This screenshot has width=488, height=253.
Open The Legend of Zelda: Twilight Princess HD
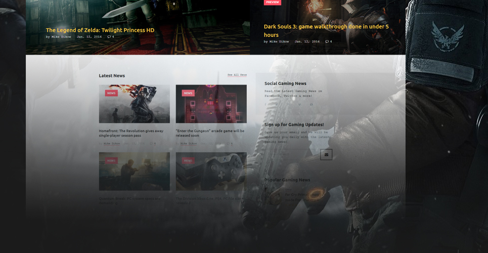(100, 30)
